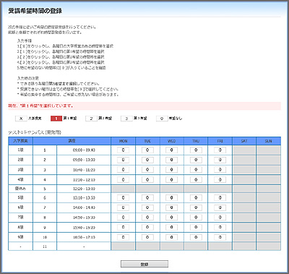This screenshot has width=289, height=274.
Task: Select the WED field in the 6限 row
Action: [171, 207]
